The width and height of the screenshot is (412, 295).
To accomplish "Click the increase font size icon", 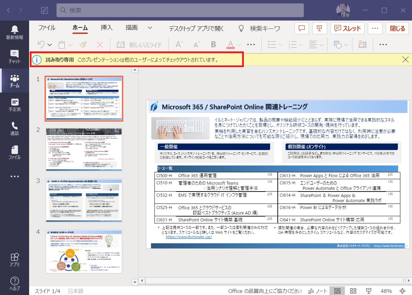I will click(x=179, y=45).
